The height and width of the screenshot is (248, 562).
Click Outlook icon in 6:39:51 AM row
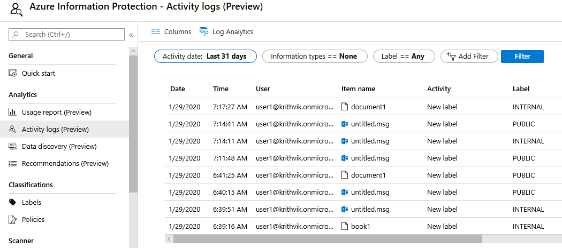pos(345,210)
